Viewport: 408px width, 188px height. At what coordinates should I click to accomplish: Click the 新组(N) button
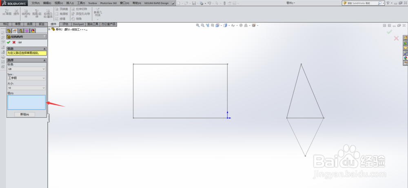tap(25, 115)
